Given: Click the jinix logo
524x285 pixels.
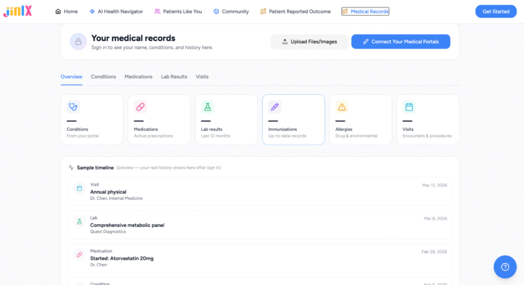Looking at the screenshot, I should 18,12.
